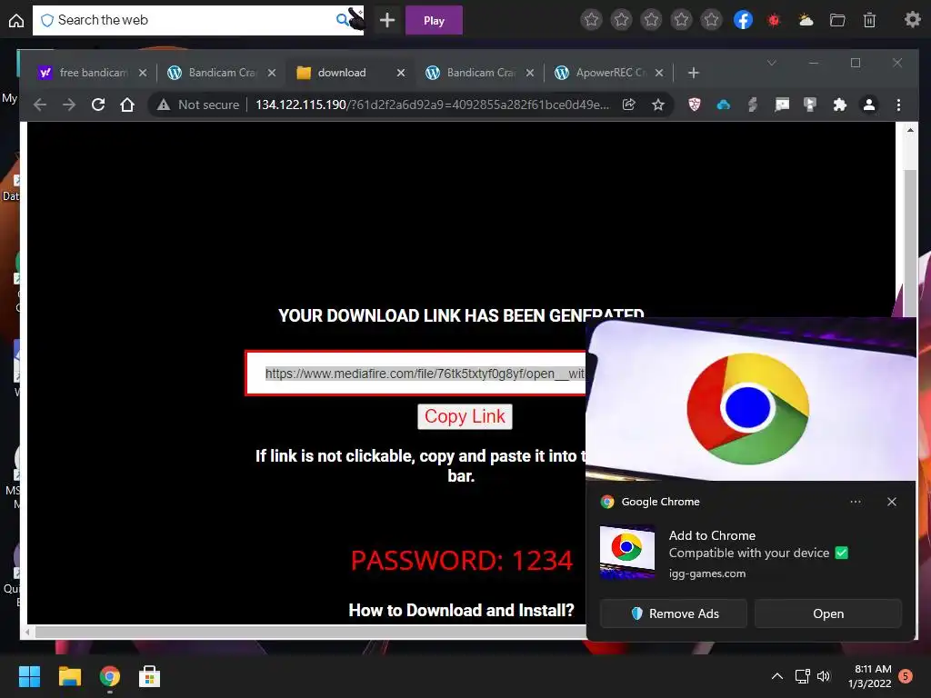Open Windows Start menu
Image resolution: width=931 pixels, height=698 pixels.
[29, 676]
